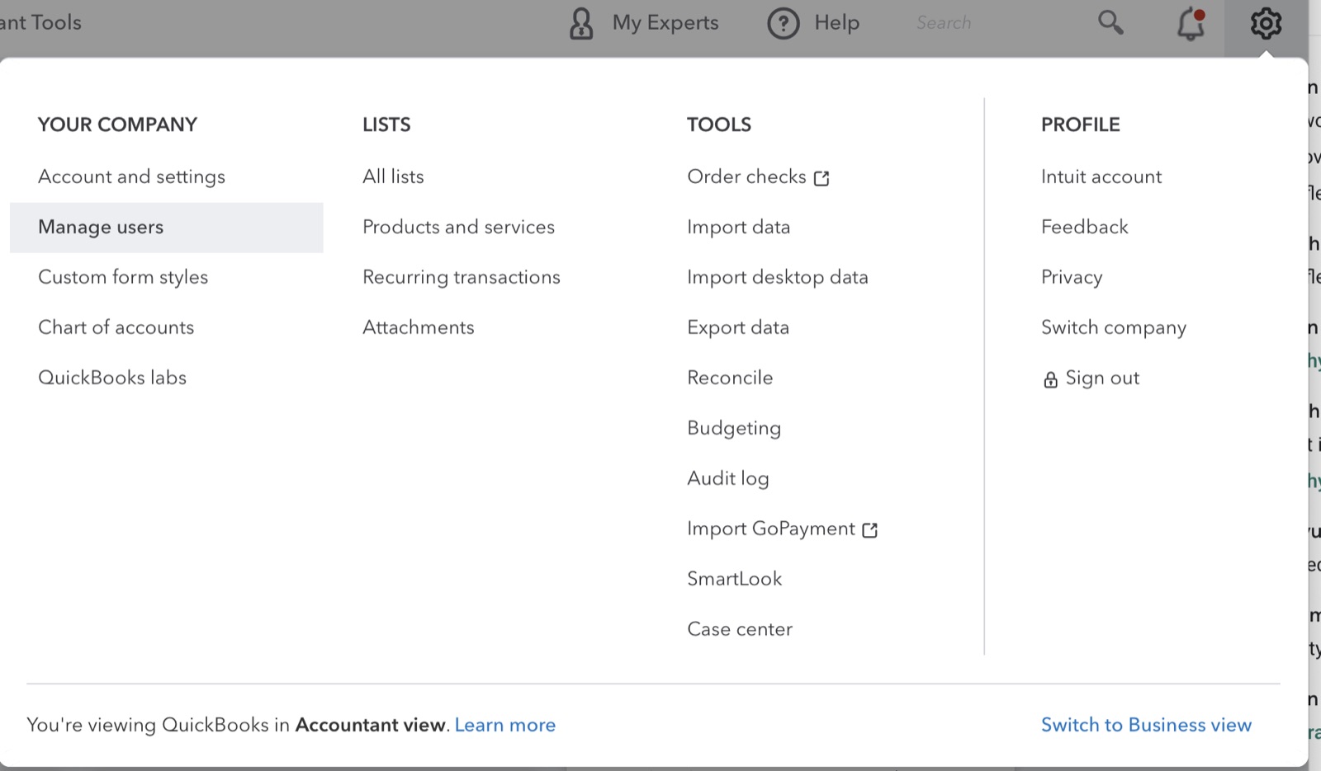
Task: Choose Switch company
Action: pos(1113,327)
